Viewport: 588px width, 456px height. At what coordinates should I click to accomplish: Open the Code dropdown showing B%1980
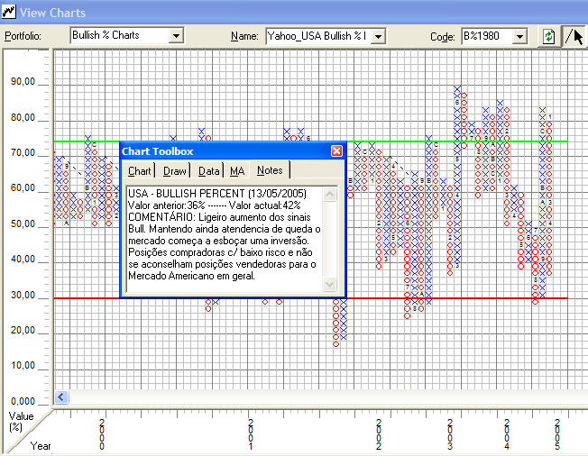(x=519, y=36)
